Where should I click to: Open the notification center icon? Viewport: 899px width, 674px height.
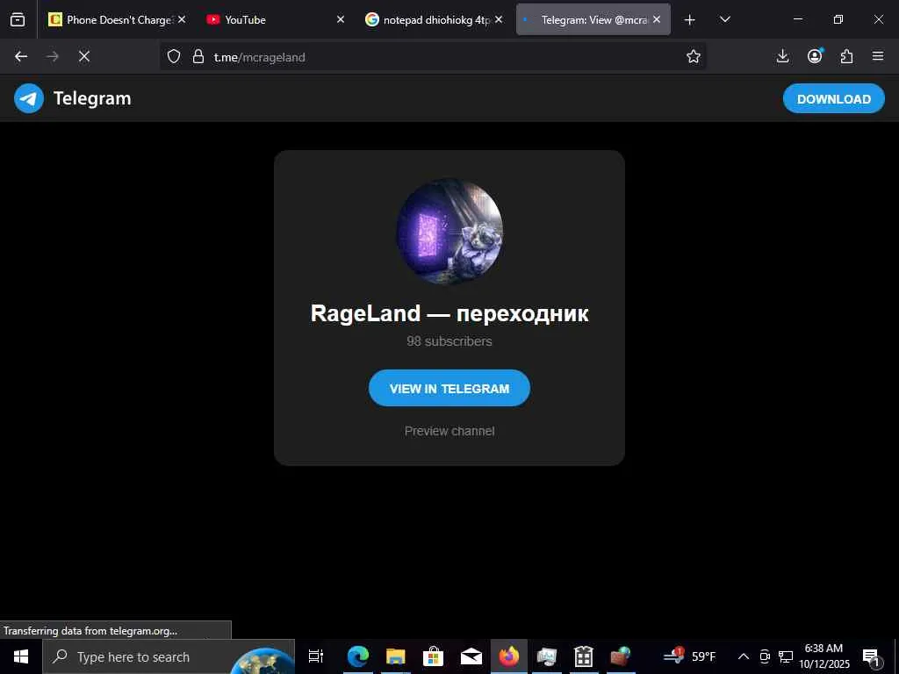[x=871, y=656]
